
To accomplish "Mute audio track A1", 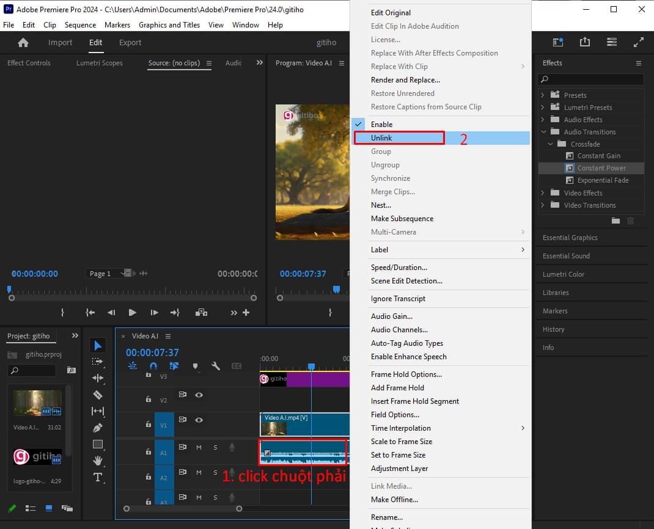I will (x=199, y=448).
